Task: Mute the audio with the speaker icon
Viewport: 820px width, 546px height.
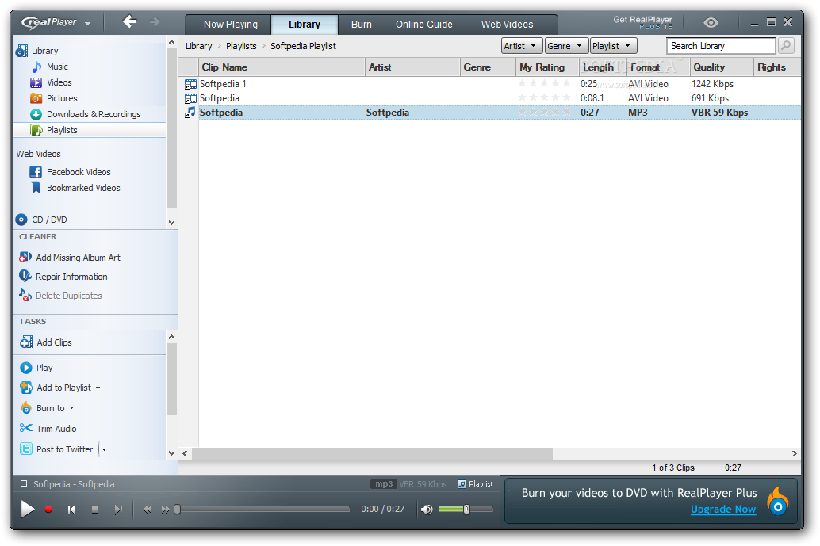Action: tap(427, 510)
